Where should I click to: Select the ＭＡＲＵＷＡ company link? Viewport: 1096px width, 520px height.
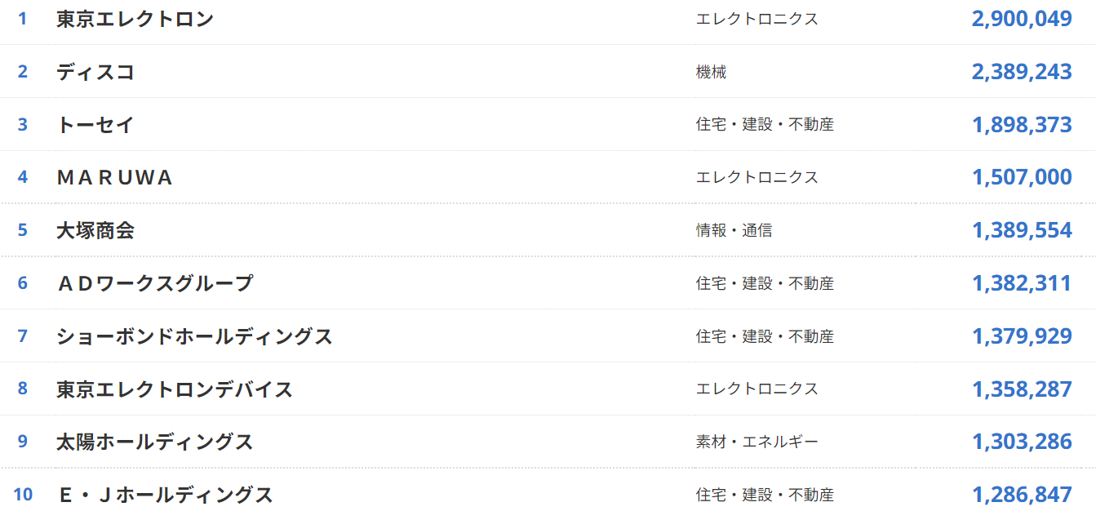[x=115, y=177]
